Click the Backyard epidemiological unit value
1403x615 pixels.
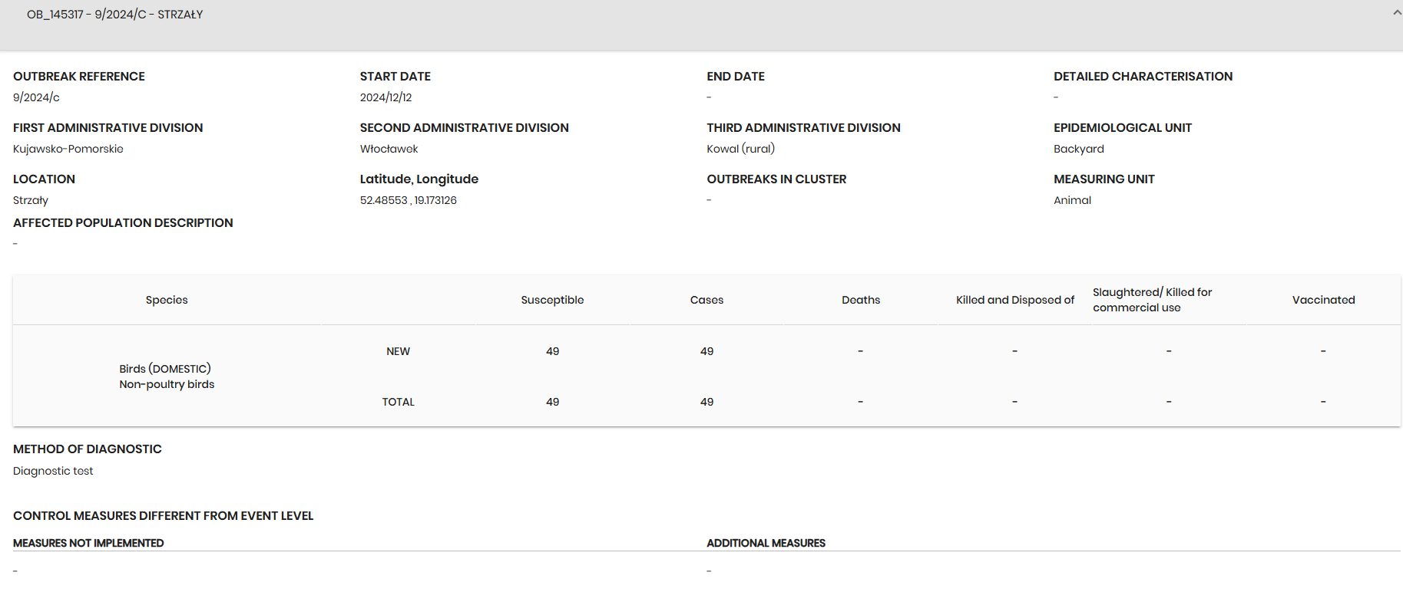tap(1078, 149)
